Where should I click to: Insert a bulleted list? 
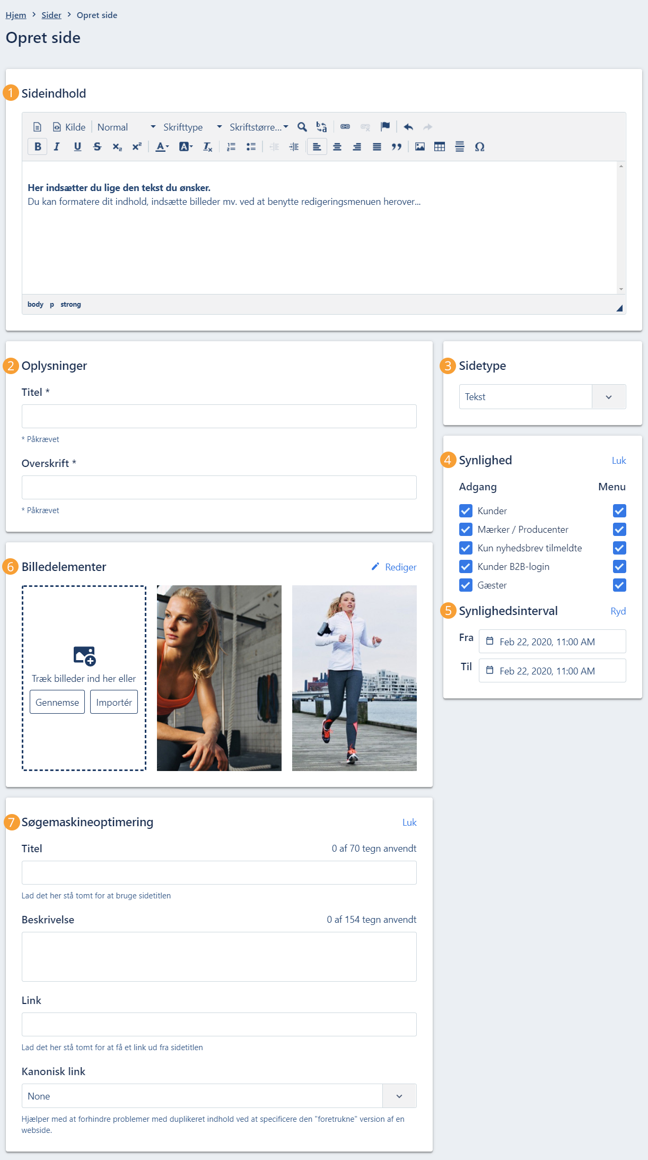(251, 147)
